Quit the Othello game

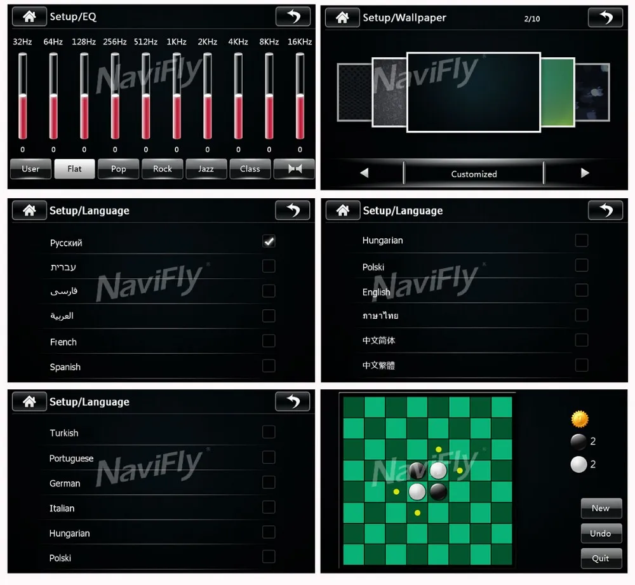click(601, 558)
